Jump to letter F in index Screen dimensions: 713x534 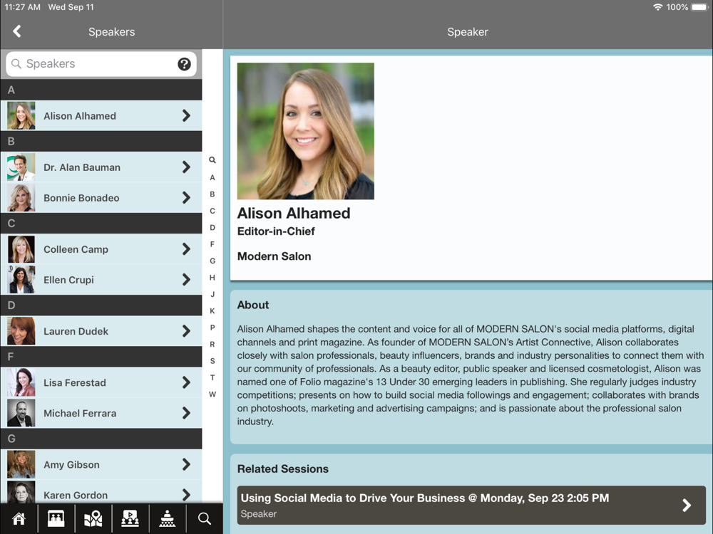[212, 244]
